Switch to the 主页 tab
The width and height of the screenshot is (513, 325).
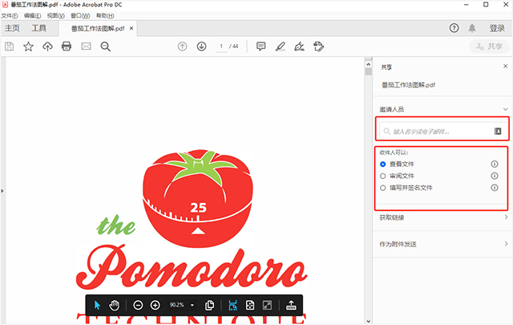[13, 29]
